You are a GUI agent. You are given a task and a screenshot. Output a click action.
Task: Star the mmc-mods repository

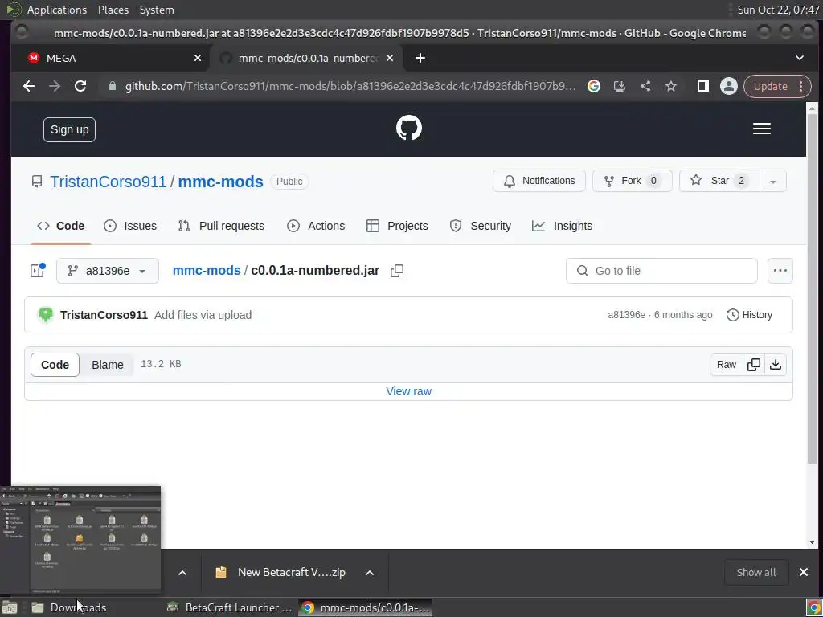tap(719, 181)
